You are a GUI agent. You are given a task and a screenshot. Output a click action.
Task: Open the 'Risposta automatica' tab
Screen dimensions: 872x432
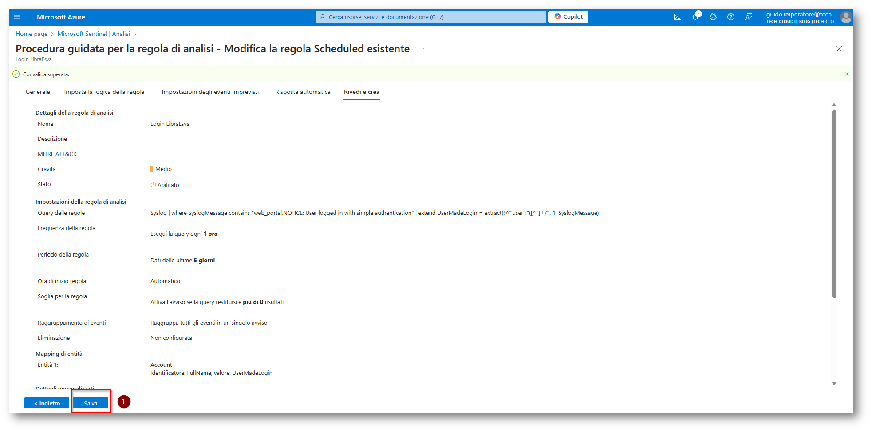point(303,92)
